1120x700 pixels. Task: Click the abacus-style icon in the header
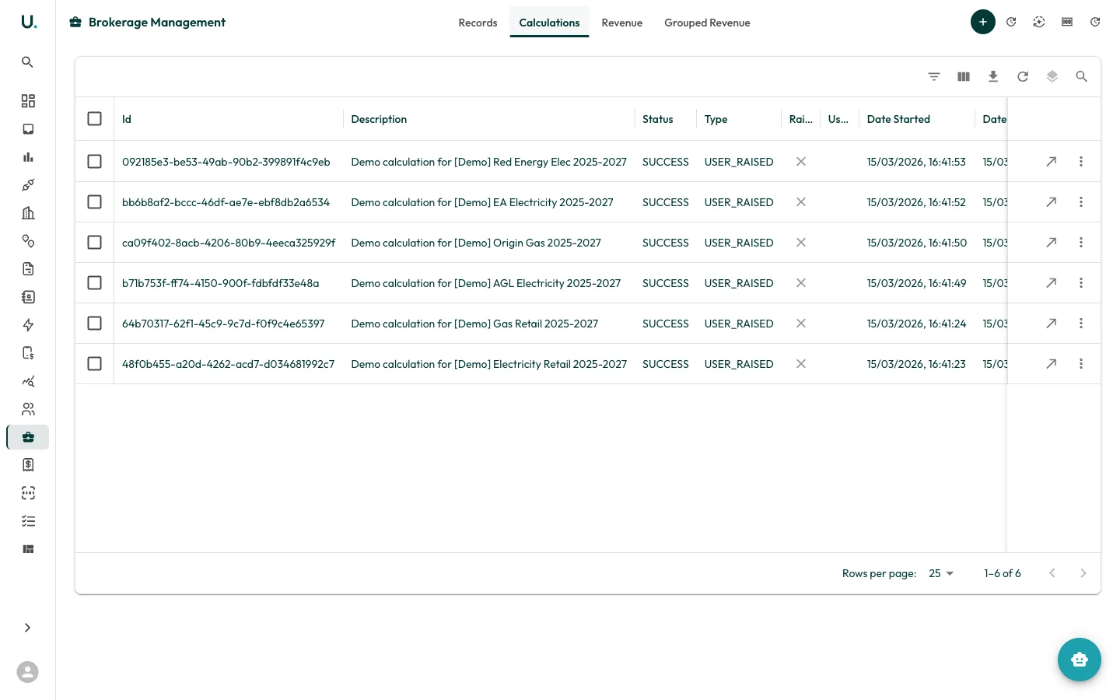pyautogui.click(x=1067, y=22)
